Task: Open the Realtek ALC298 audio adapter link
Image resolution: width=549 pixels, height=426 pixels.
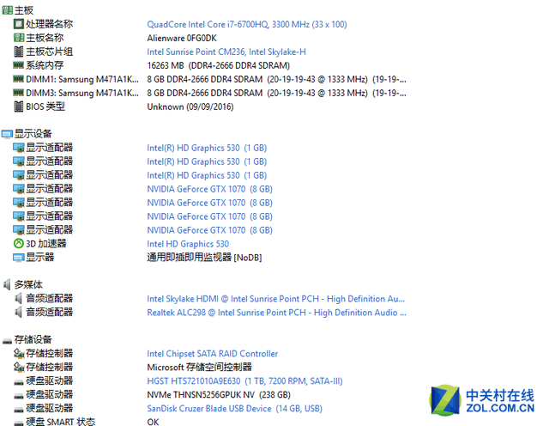Action: coord(276,313)
